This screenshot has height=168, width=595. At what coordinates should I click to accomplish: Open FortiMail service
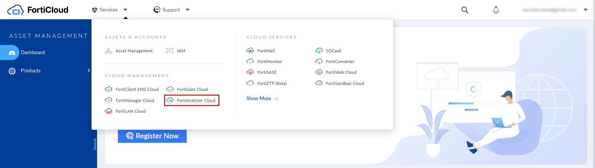[266, 51]
